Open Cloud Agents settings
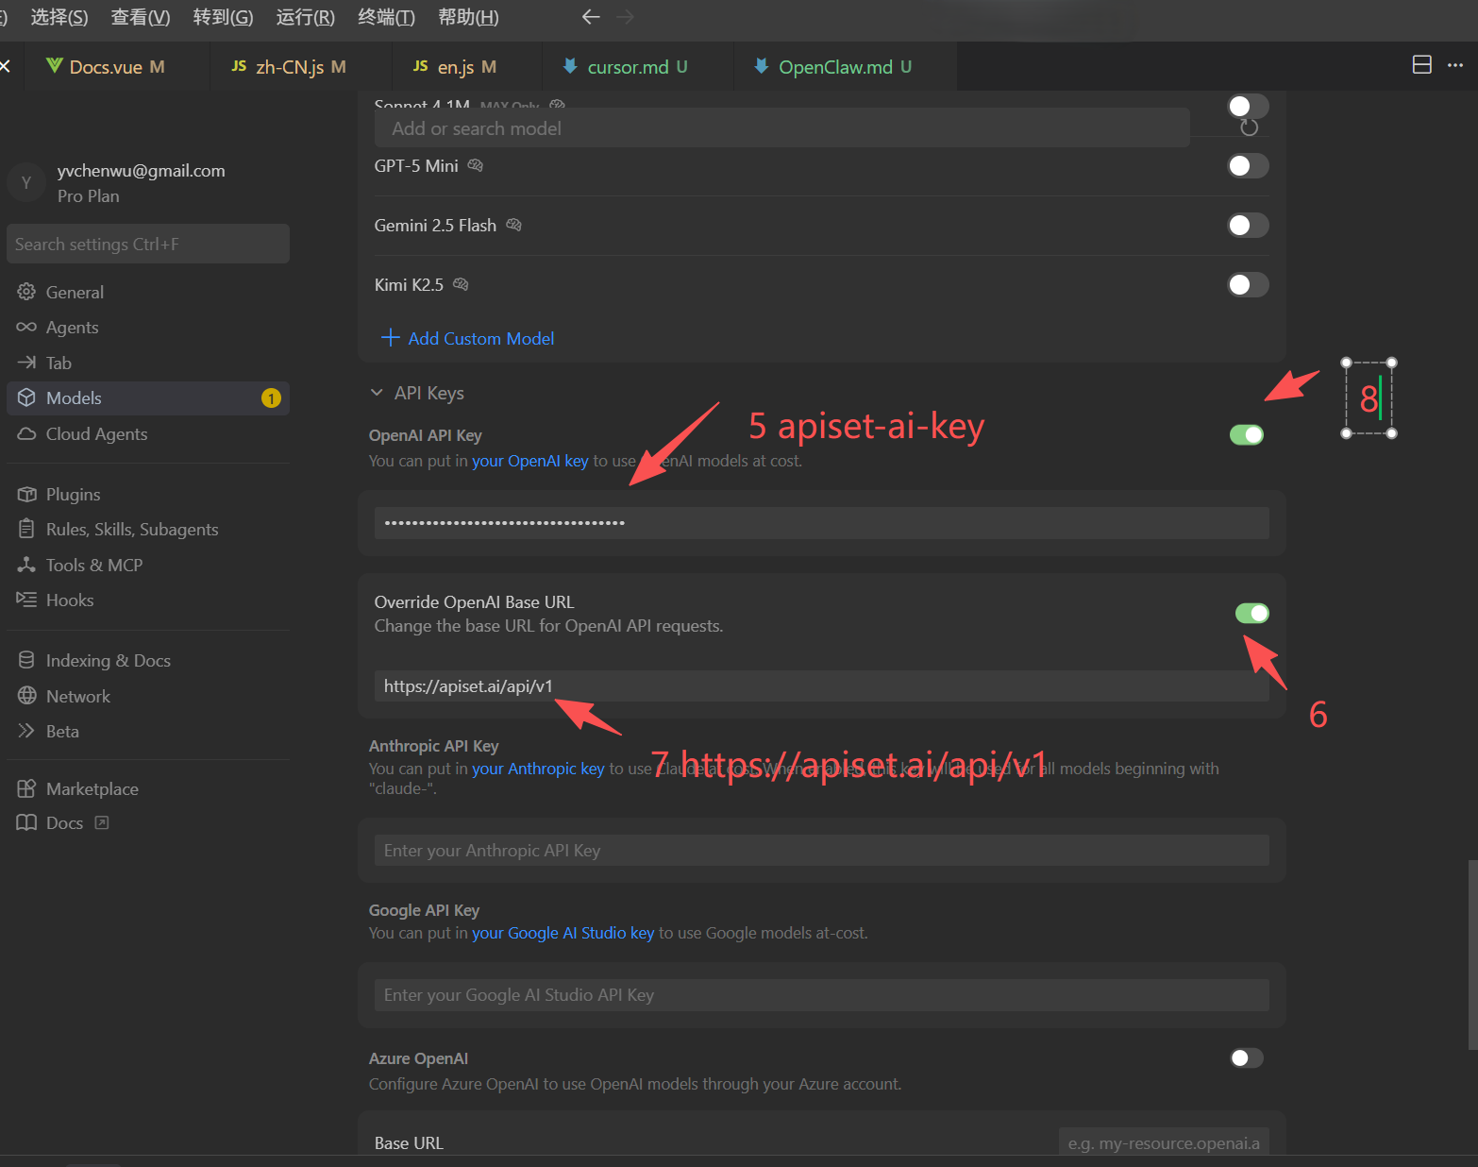The image size is (1478, 1167). coord(96,433)
